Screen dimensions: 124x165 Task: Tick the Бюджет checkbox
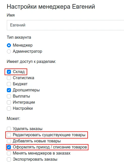(9, 84)
